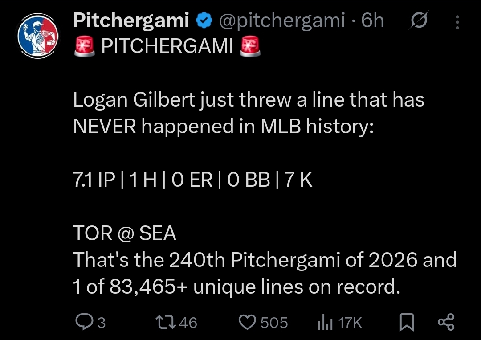This screenshot has height=340, width=481.
Task: Open the view analytics bar-chart icon
Action: [x=325, y=323]
